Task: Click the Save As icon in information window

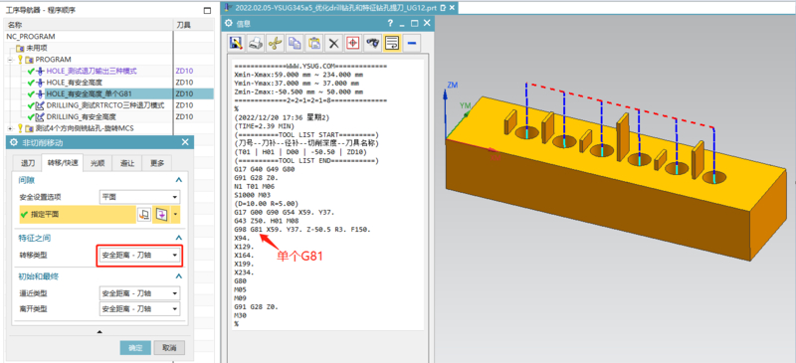Action: click(235, 44)
